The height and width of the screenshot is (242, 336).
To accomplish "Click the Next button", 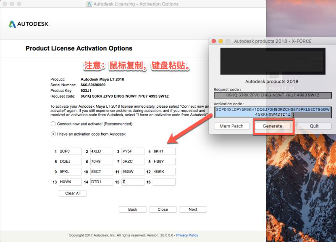I will pyautogui.click(x=193, y=209).
